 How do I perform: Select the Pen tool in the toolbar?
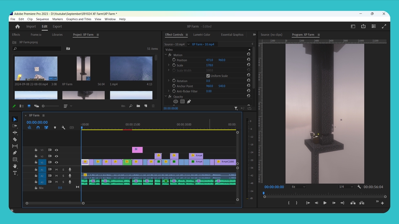tap(15, 153)
